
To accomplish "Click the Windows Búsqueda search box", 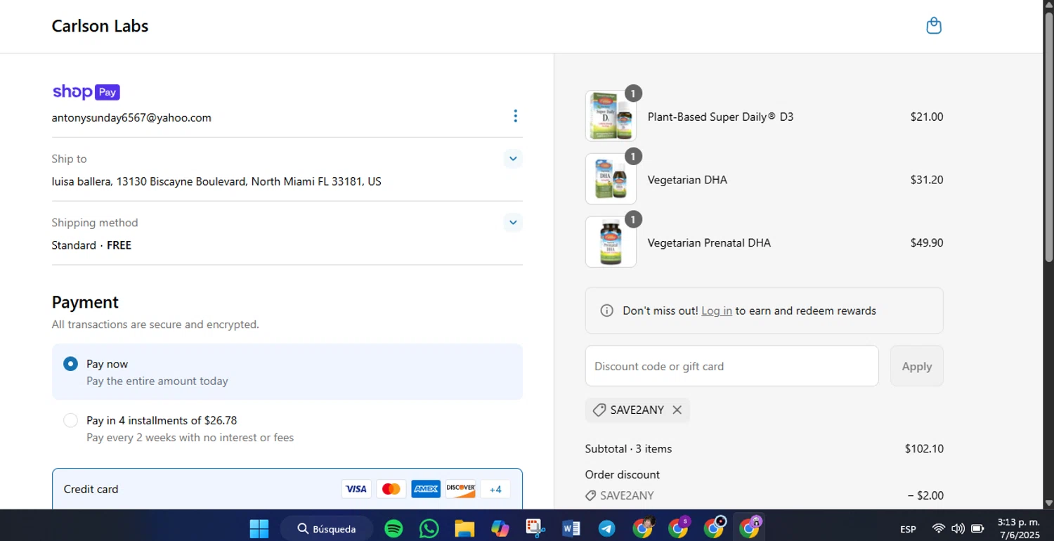I will click(327, 528).
